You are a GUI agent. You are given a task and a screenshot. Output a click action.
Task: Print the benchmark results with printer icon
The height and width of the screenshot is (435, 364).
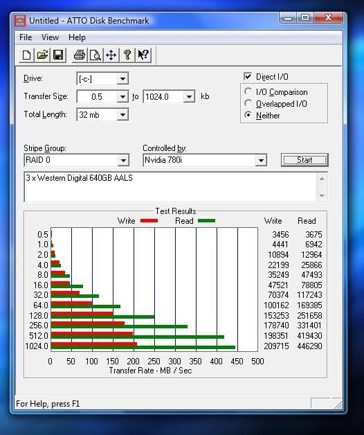pos(80,55)
